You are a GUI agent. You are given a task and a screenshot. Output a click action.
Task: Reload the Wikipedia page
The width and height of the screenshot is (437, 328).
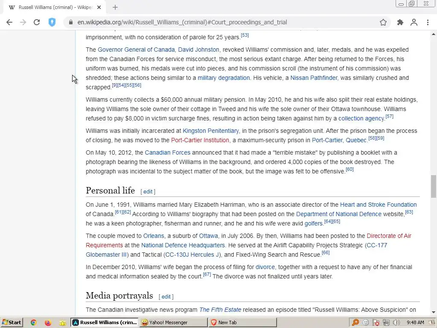pyautogui.click(x=37, y=22)
